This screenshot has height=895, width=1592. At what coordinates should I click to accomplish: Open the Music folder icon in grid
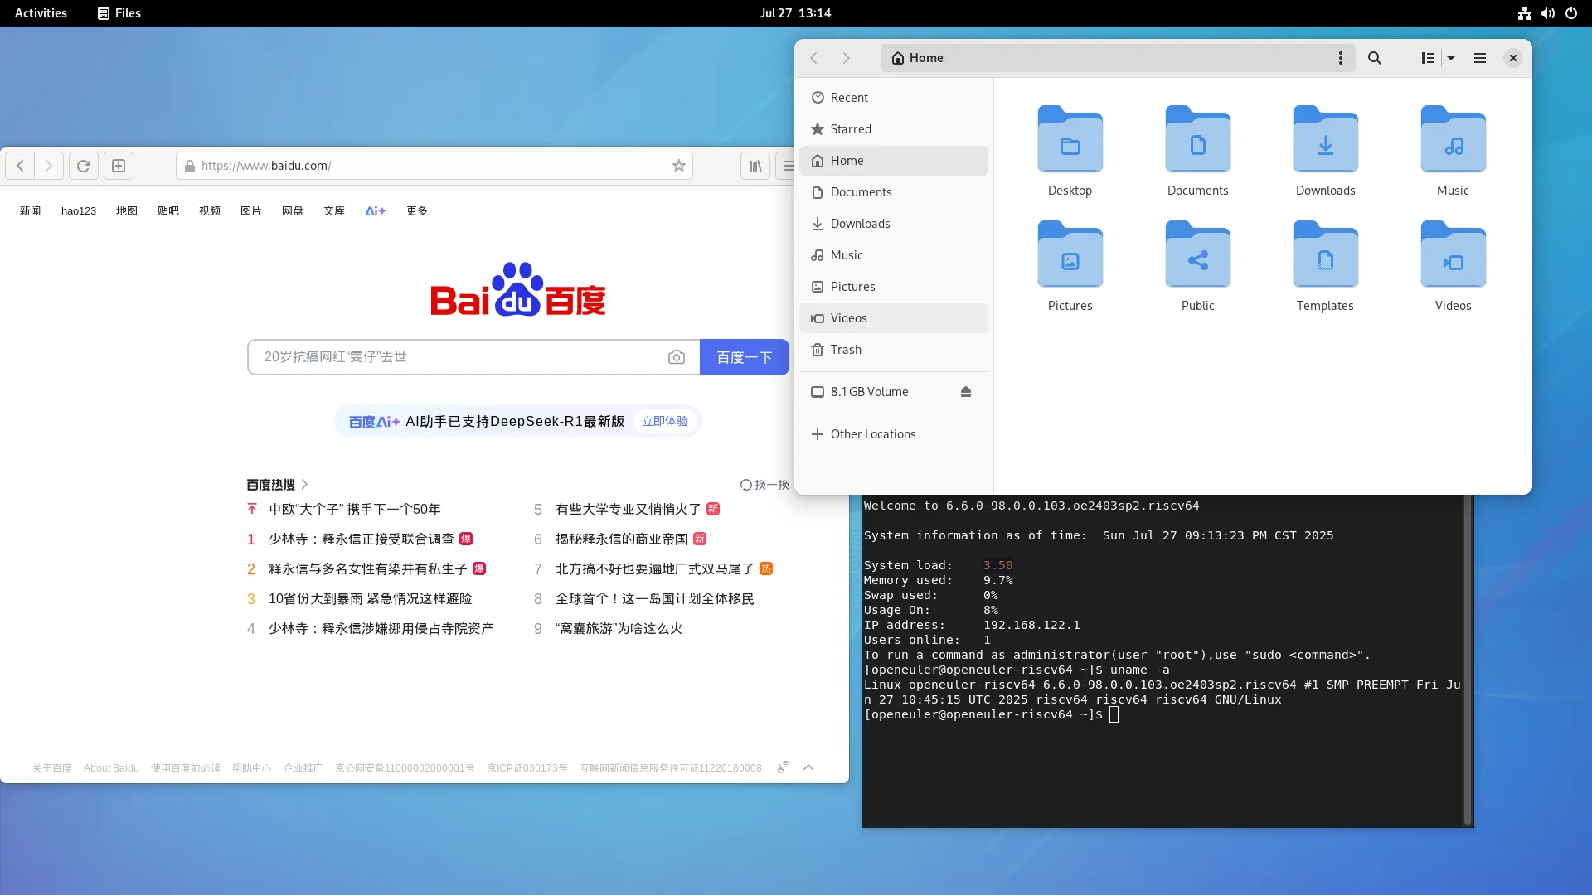(x=1453, y=139)
